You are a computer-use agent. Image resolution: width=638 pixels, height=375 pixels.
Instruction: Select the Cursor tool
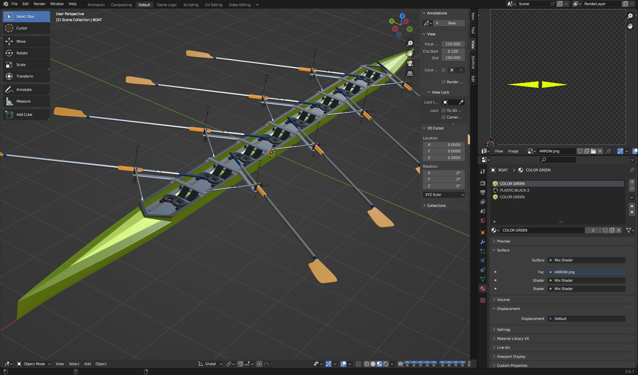(26, 28)
